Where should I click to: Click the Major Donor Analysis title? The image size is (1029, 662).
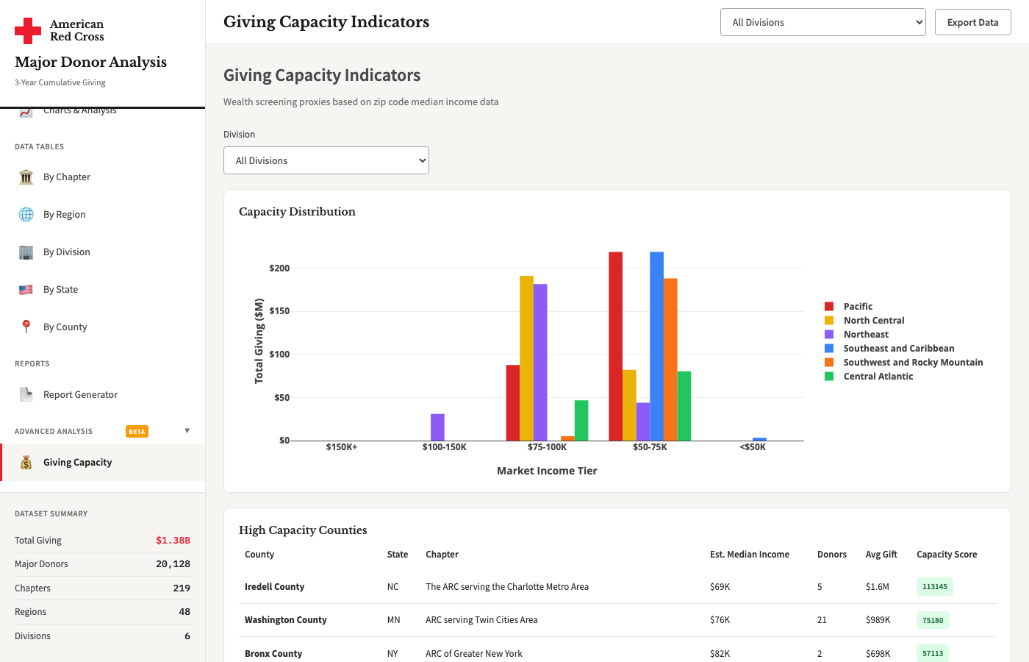[91, 63]
